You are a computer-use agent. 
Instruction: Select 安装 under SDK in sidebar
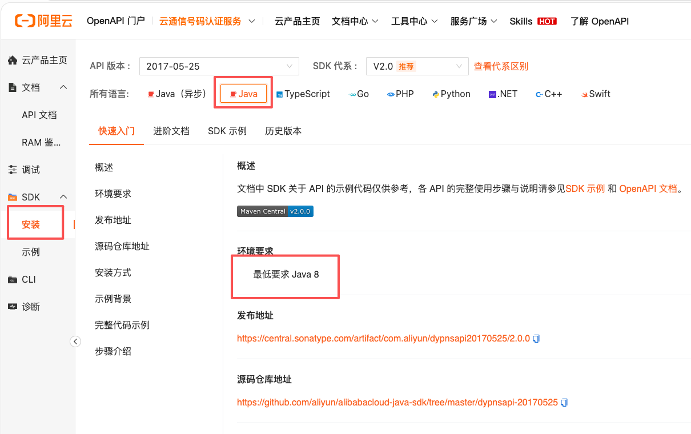(31, 224)
